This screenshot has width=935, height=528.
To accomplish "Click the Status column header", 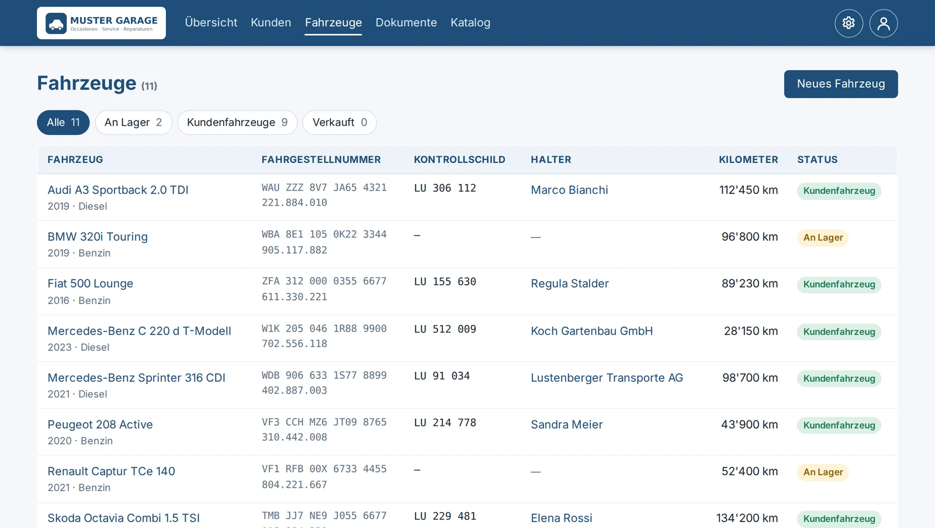I will pos(818,160).
